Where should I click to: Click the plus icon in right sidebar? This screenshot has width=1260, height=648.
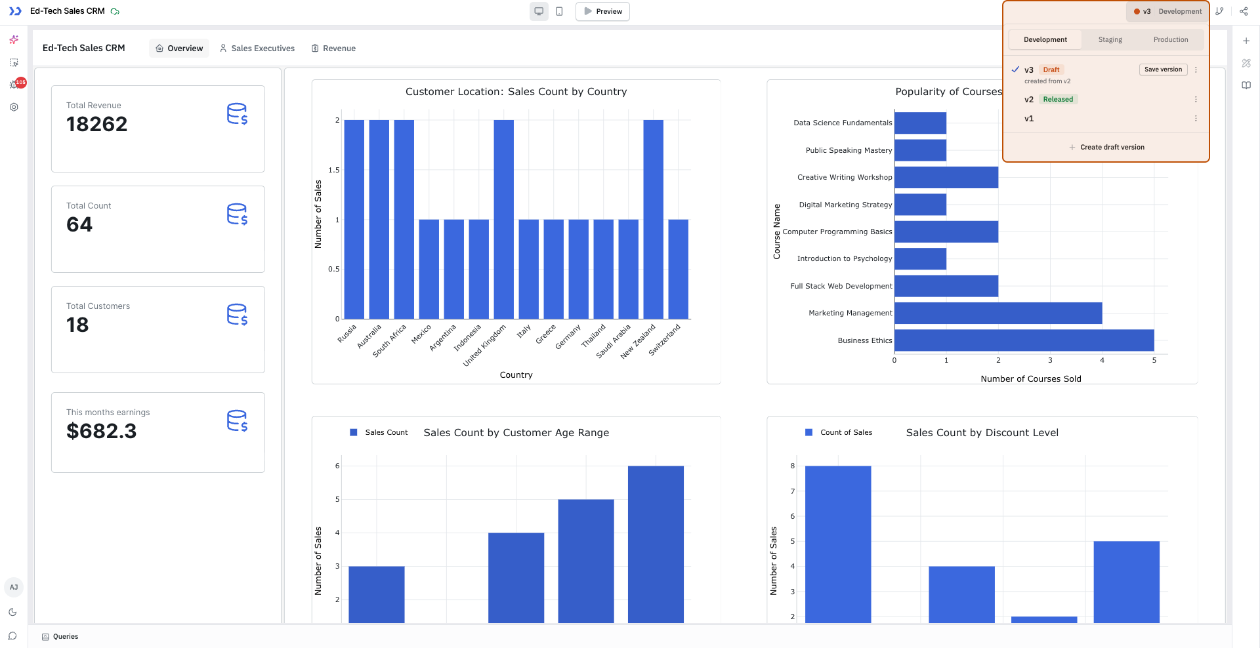(x=1246, y=41)
